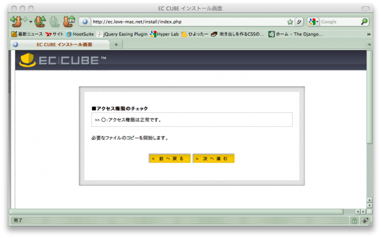Viewport: 381px width, 238px height.
Task: Click the status bar bug icon
Action: (365, 220)
